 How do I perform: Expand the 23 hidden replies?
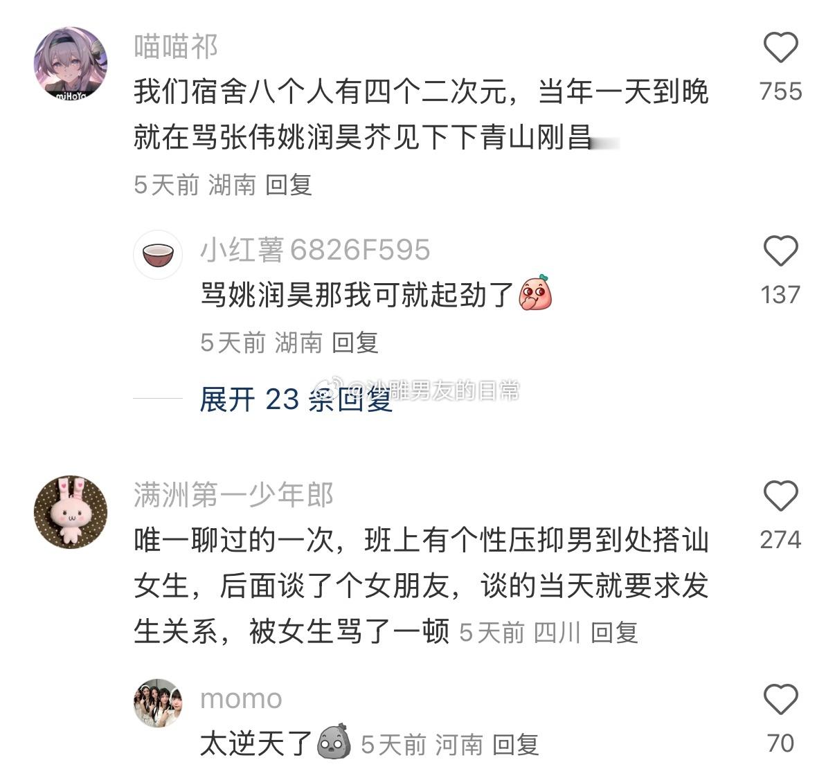(x=296, y=399)
